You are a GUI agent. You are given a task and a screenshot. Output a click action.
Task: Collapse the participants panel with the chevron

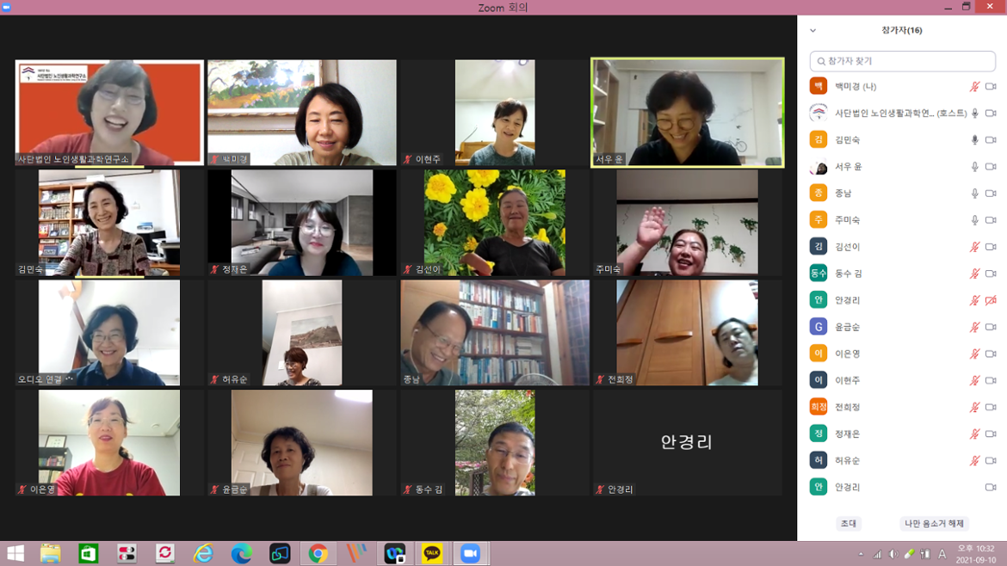812,31
